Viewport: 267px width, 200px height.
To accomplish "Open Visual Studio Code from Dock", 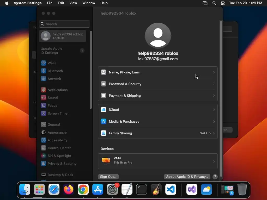I will click(x=171, y=189).
